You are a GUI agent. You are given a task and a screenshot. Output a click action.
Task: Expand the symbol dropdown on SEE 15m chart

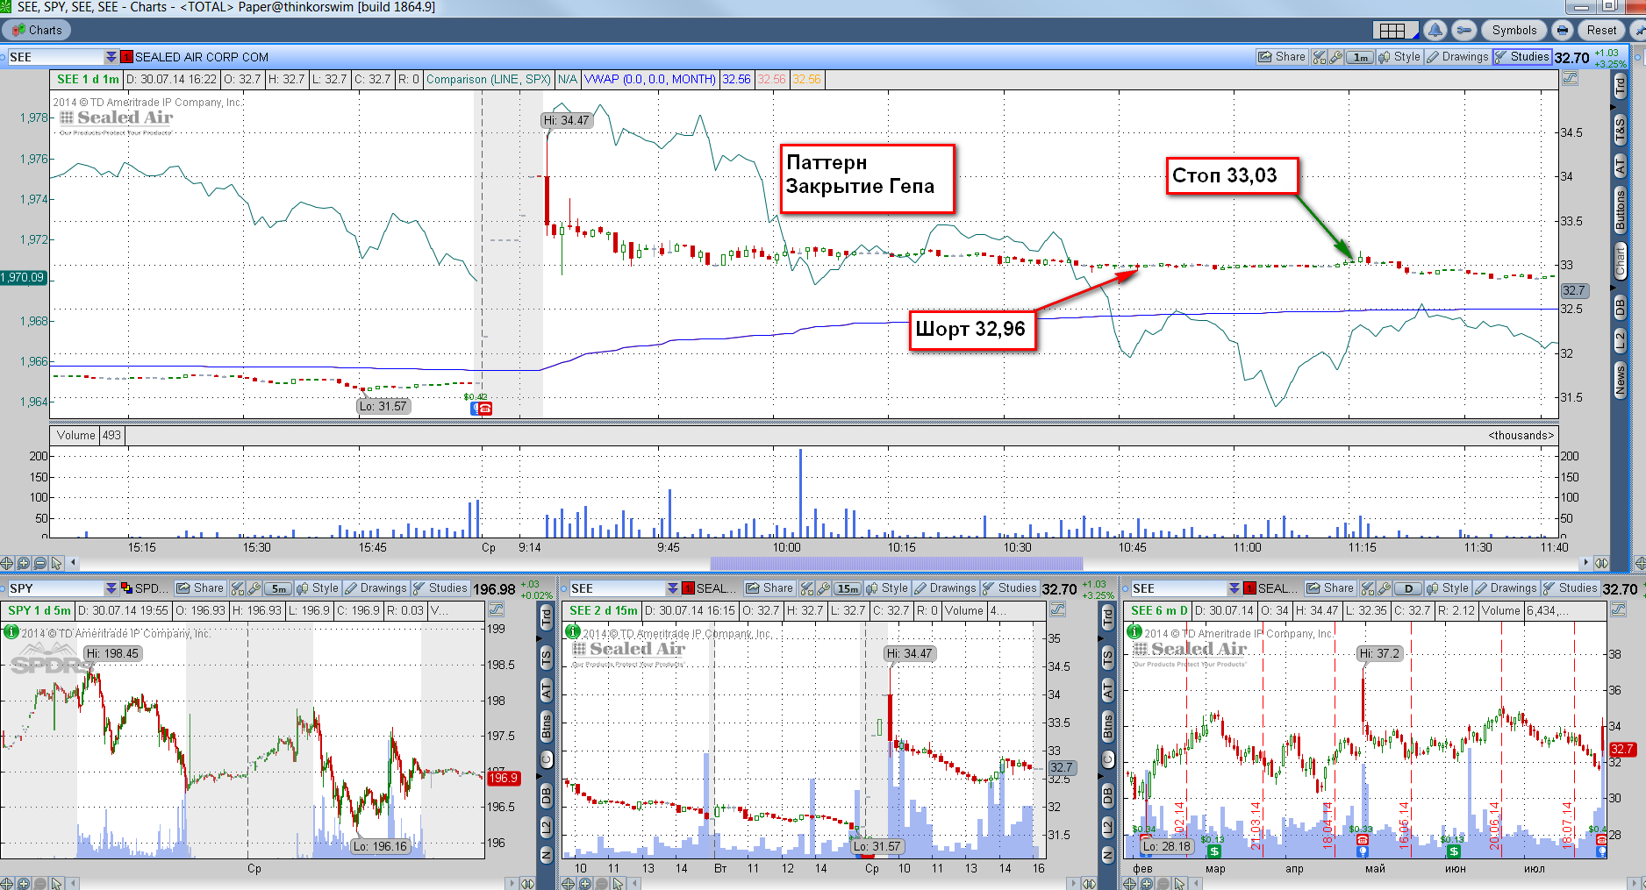coord(672,588)
